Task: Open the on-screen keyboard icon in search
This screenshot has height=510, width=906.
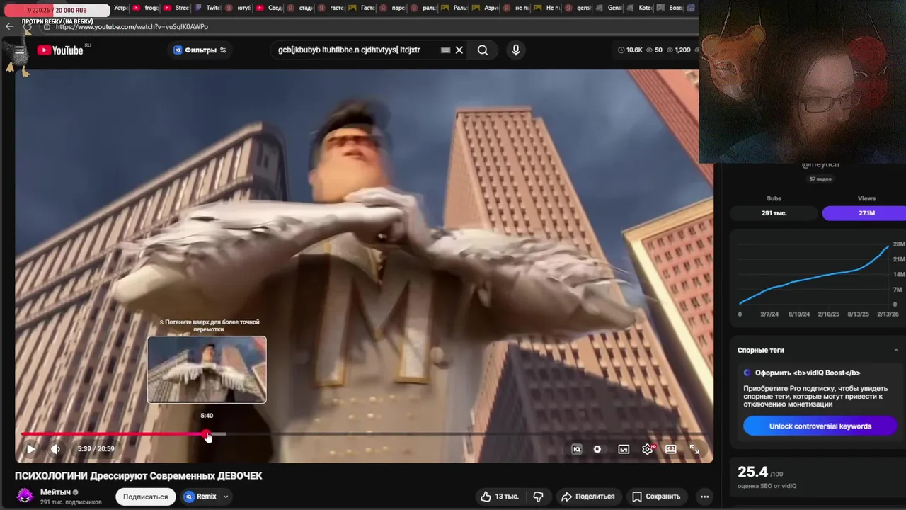Action: point(445,50)
